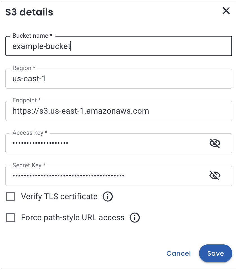Enable the Verify TLS certificate checkbox
This screenshot has width=237, height=270.
(10, 197)
